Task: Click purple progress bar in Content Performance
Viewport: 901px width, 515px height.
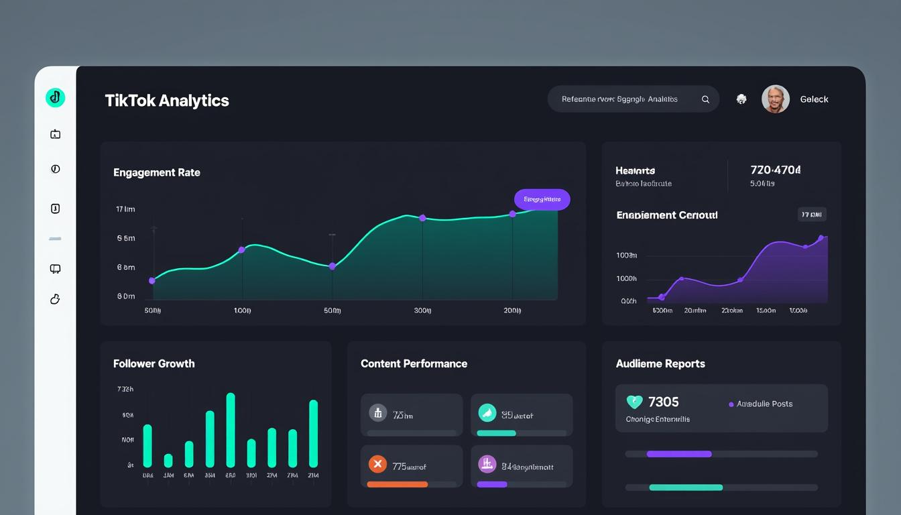Action: tap(492, 484)
